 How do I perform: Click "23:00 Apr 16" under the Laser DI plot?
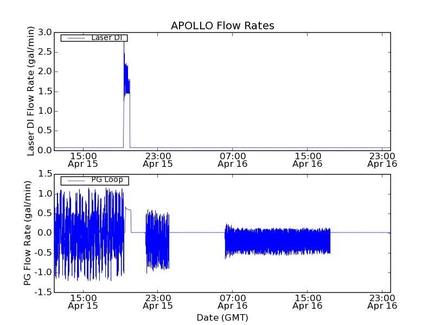[382, 160]
